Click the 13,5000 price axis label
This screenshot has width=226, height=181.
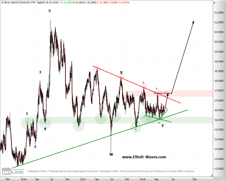(219, 169)
